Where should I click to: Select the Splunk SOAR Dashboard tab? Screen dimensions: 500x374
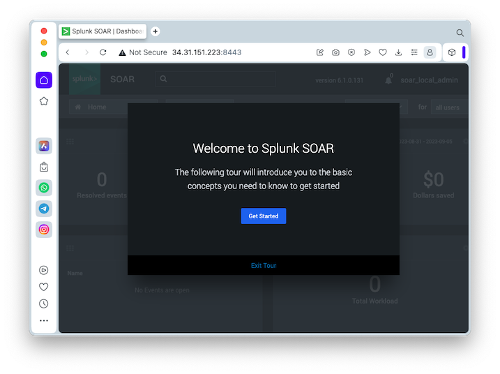(x=103, y=31)
